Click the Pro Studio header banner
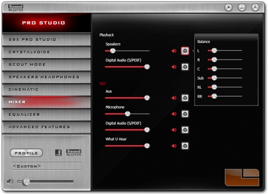 point(47,23)
